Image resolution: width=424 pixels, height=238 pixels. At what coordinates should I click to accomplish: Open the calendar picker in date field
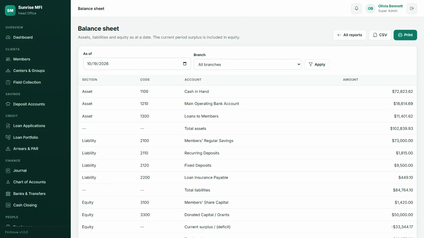[185, 64]
